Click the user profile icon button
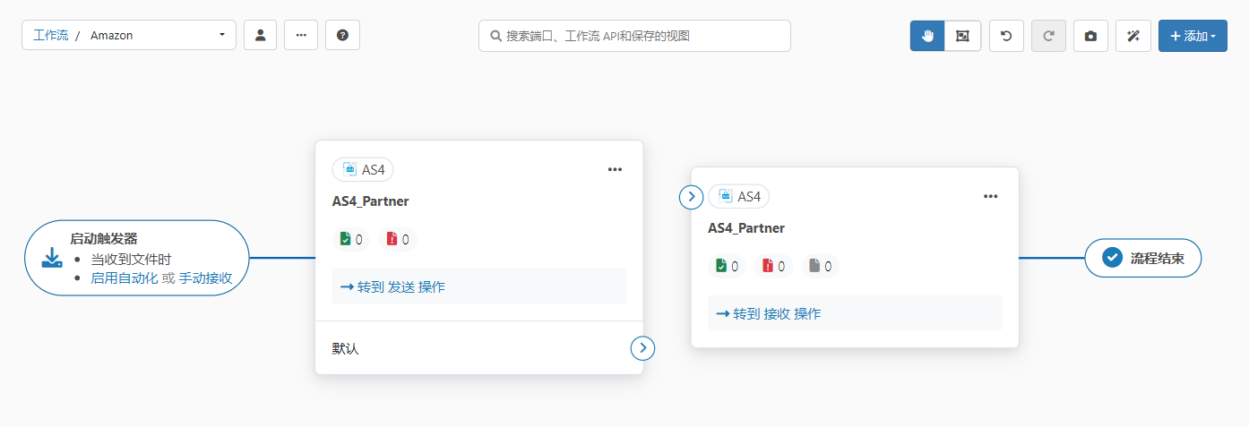The image size is (1249, 427). click(x=260, y=35)
